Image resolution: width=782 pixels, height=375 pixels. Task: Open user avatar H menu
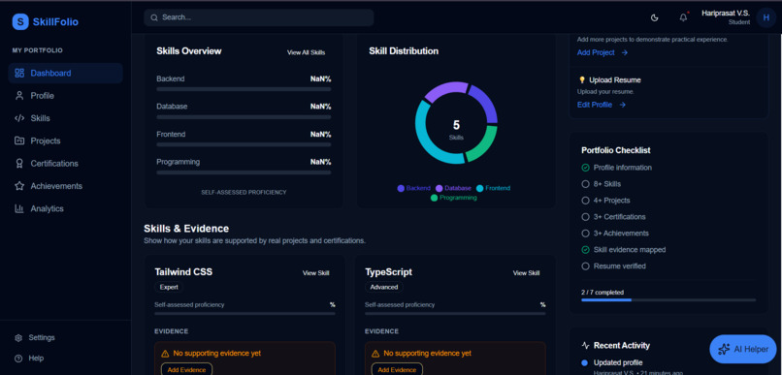point(766,17)
